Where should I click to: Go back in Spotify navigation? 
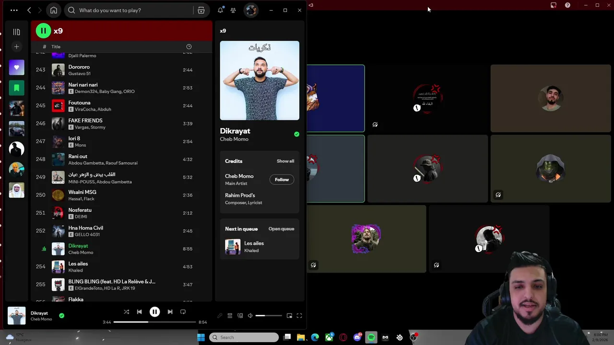(x=29, y=10)
